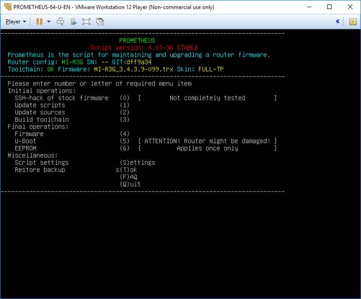This screenshot has width=361, height=299.
Task: Click VMware window title bar icon
Action: 8,7
